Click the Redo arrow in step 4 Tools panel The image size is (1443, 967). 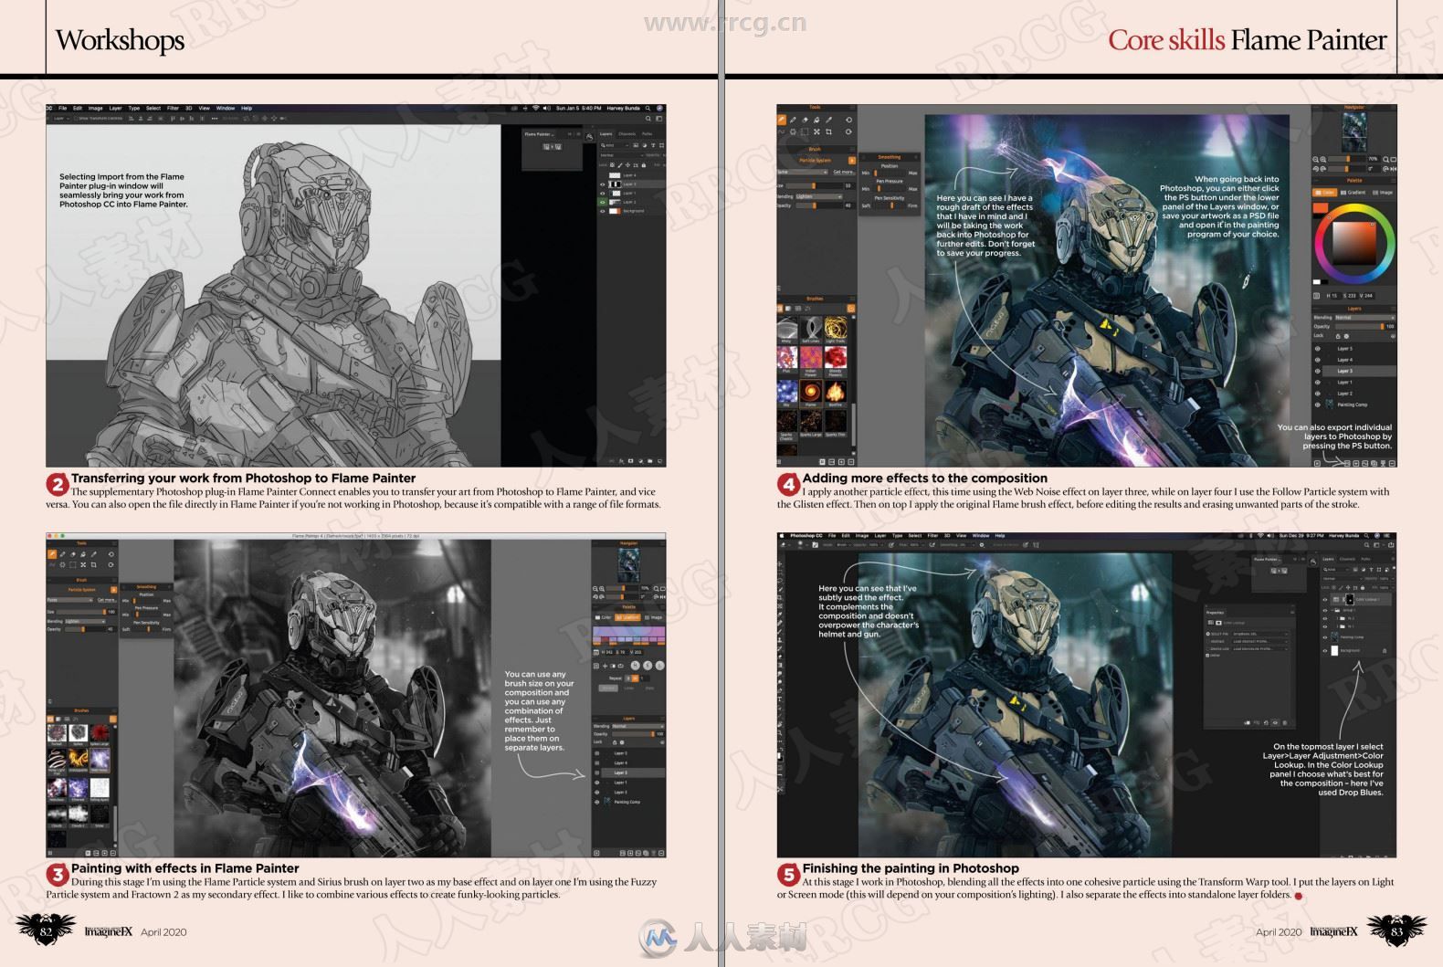848,131
